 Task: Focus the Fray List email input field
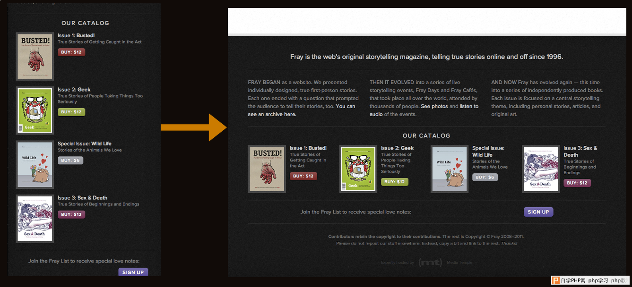point(467,212)
